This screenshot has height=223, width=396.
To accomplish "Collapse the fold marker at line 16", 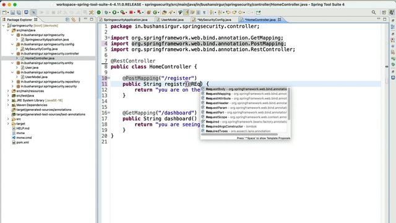I will click(x=109, y=113).
